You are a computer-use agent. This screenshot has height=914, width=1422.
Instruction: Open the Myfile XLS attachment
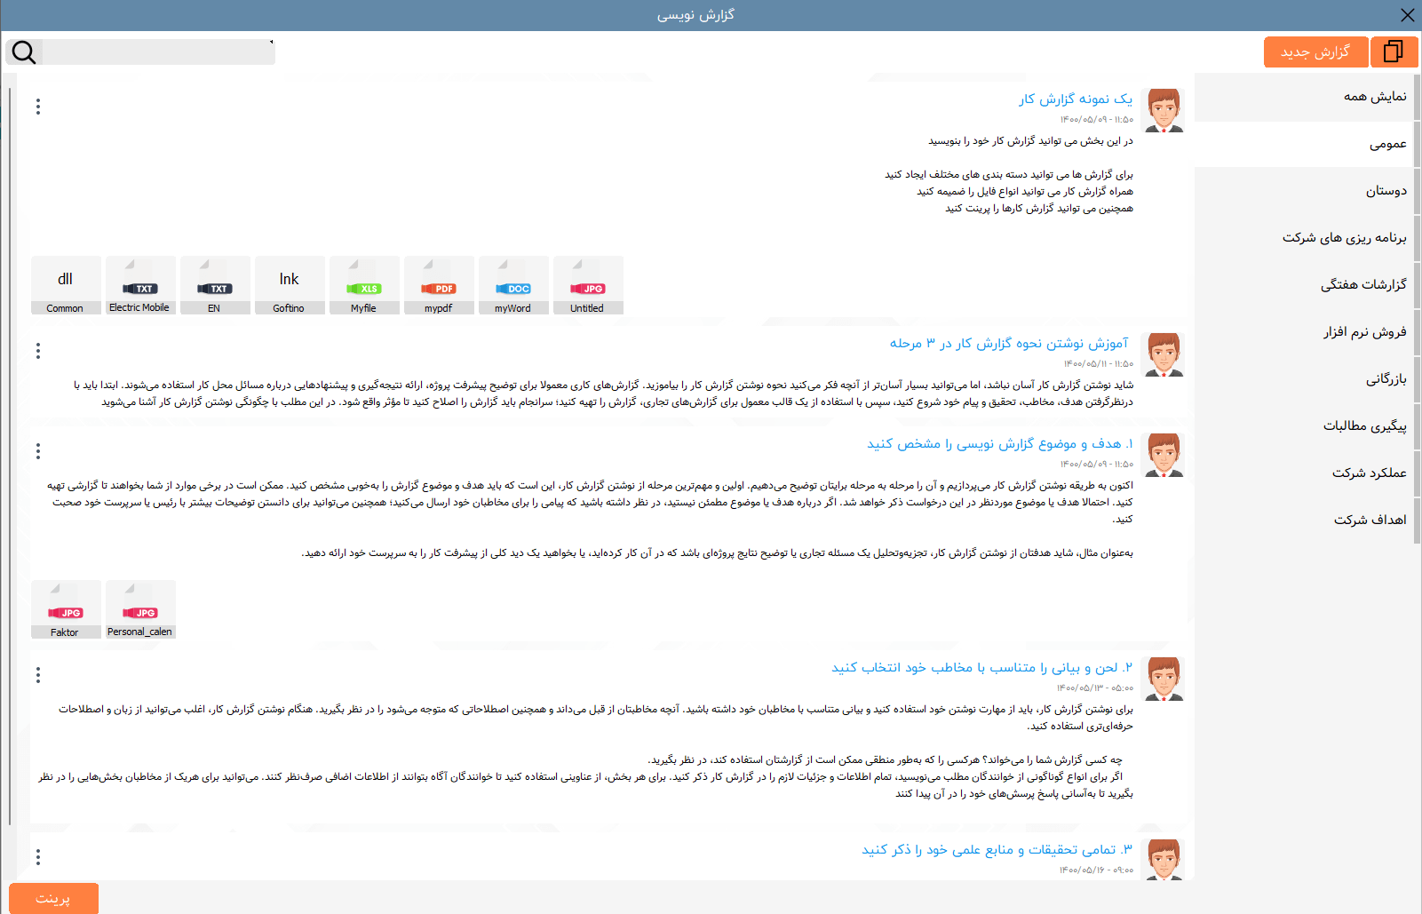point(364,286)
